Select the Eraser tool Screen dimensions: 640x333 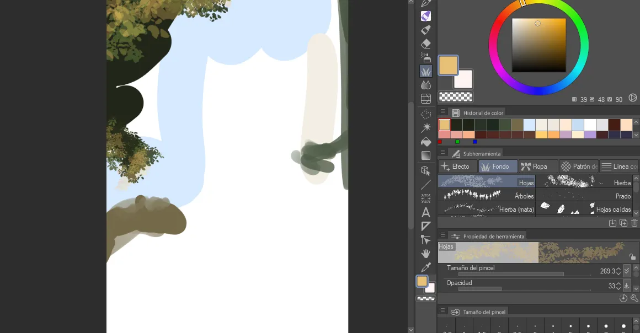[x=426, y=44]
